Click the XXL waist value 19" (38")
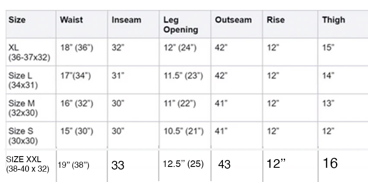Screen dimensions: 368x182 point(73,165)
